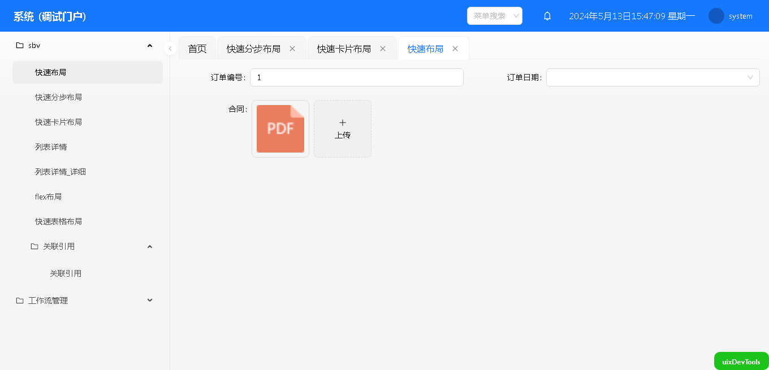
Task: Click the 订单编号 input field
Action: pos(356,77)
